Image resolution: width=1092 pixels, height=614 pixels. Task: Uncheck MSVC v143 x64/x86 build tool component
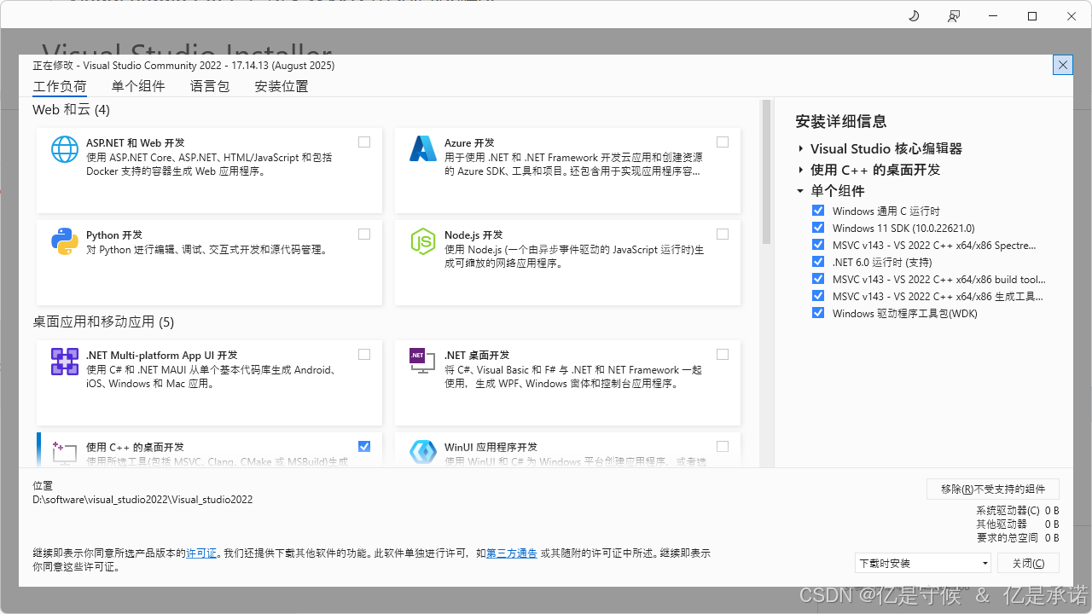(818, 279)
